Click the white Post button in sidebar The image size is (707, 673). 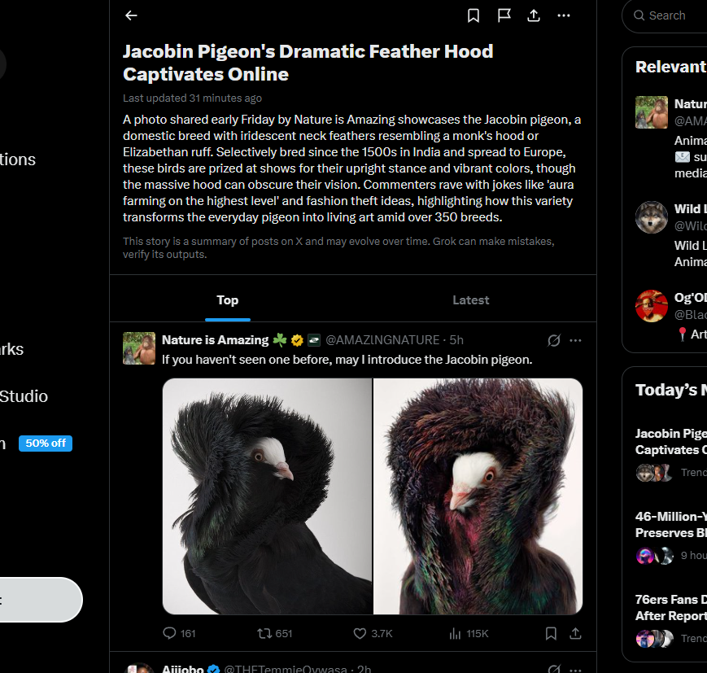(41, 600)
